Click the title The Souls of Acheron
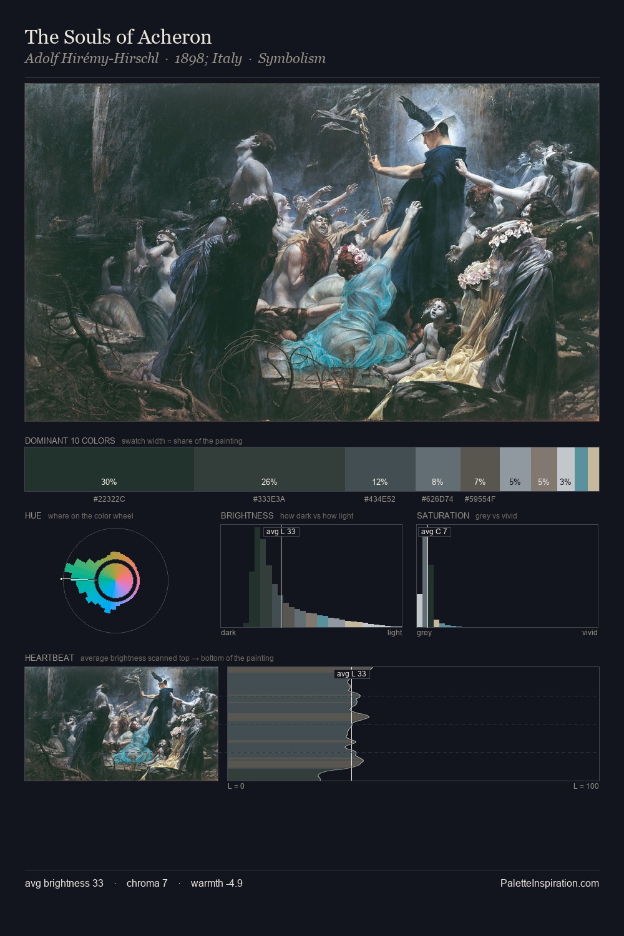The width and height of the screenshot is (624, 936). coord(118,37)
